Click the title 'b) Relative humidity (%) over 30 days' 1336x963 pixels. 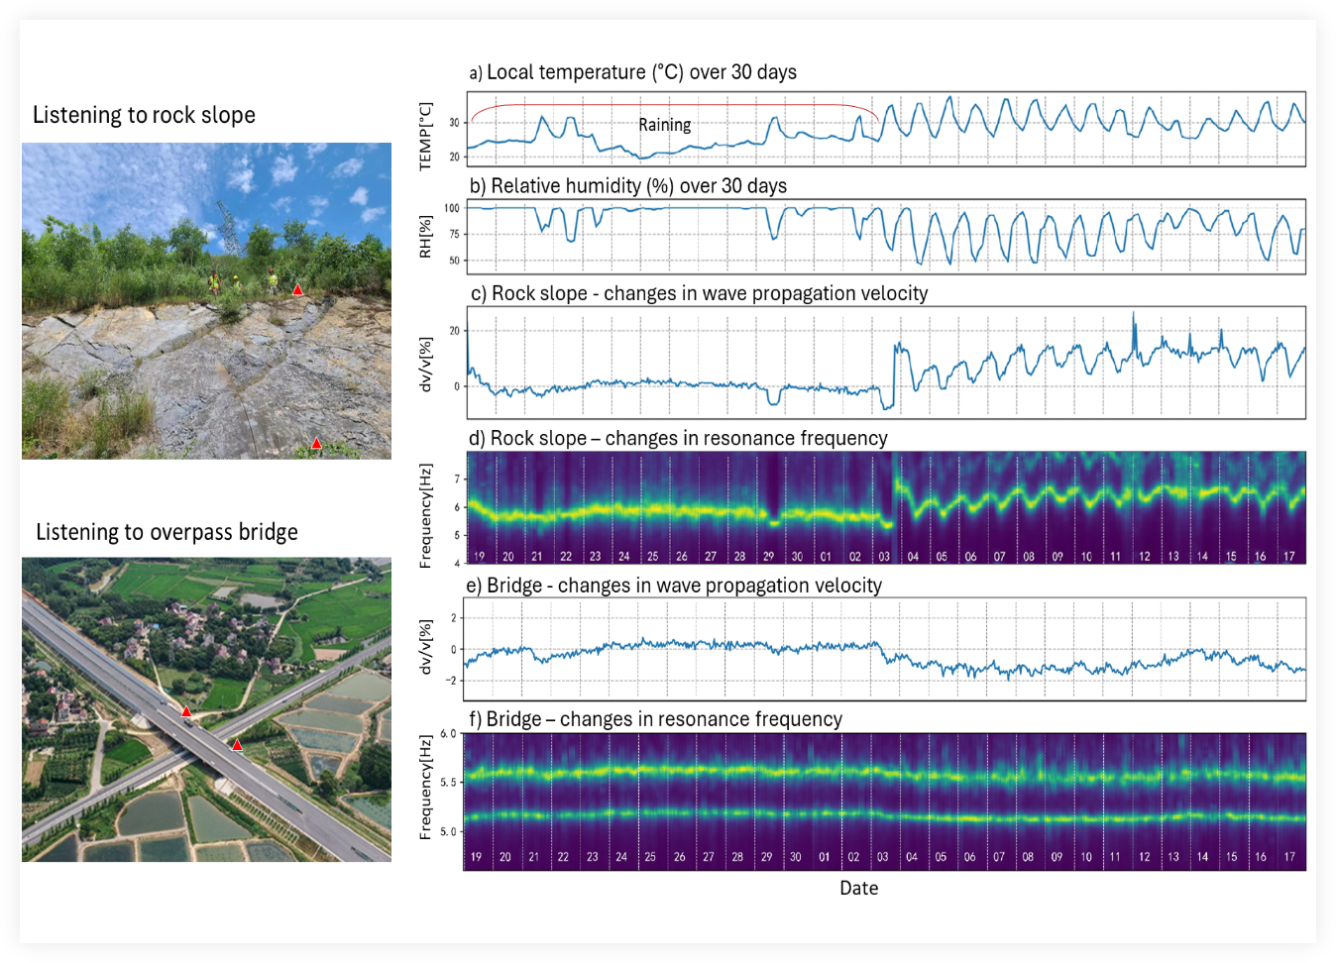tap(628, 186)
